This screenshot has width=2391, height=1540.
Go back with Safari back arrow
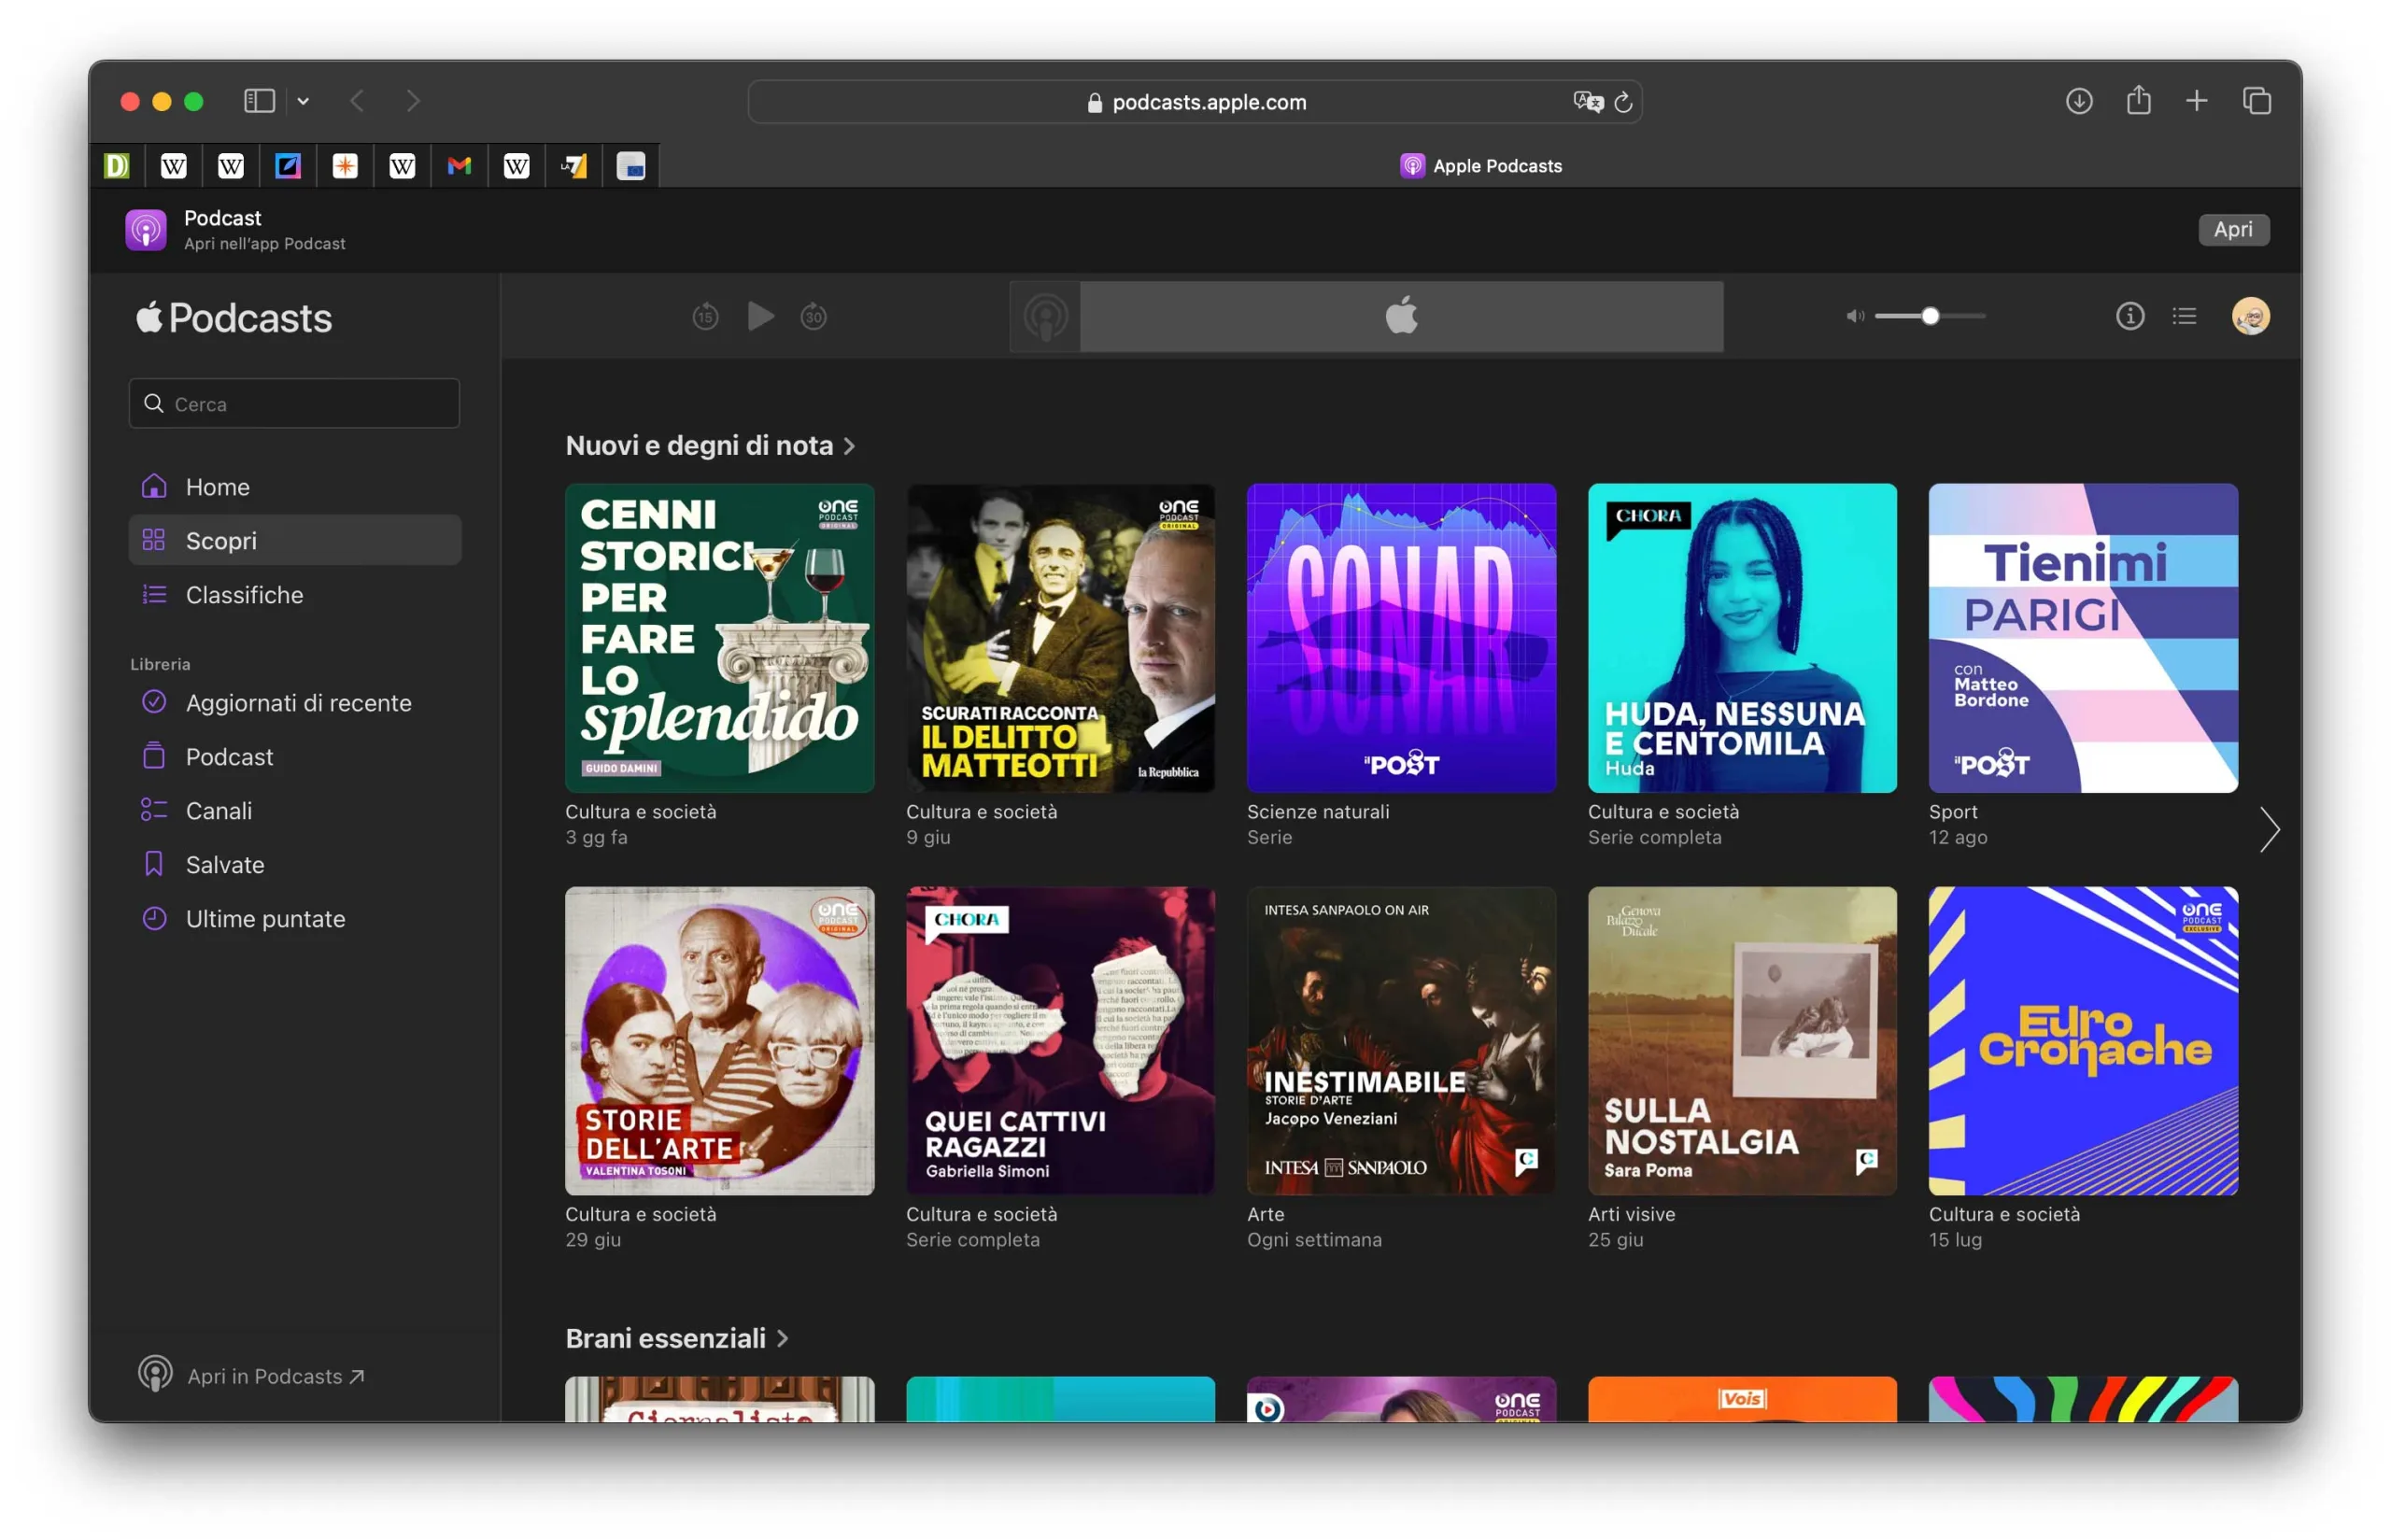pos(357,101)
